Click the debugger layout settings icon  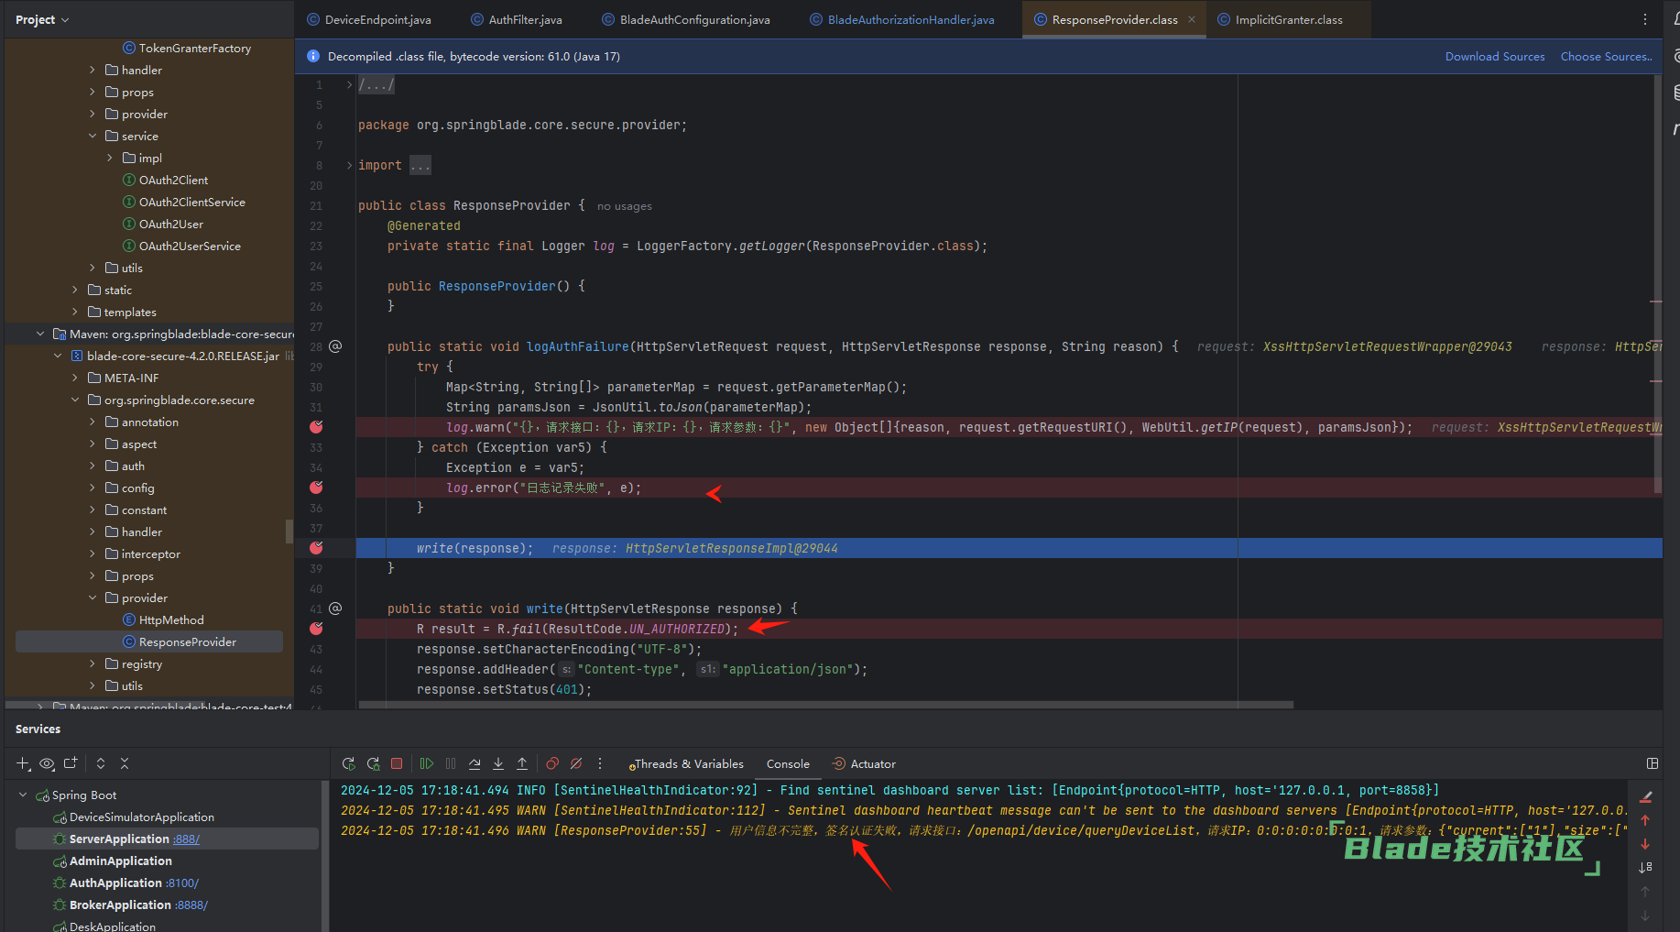1653,763
